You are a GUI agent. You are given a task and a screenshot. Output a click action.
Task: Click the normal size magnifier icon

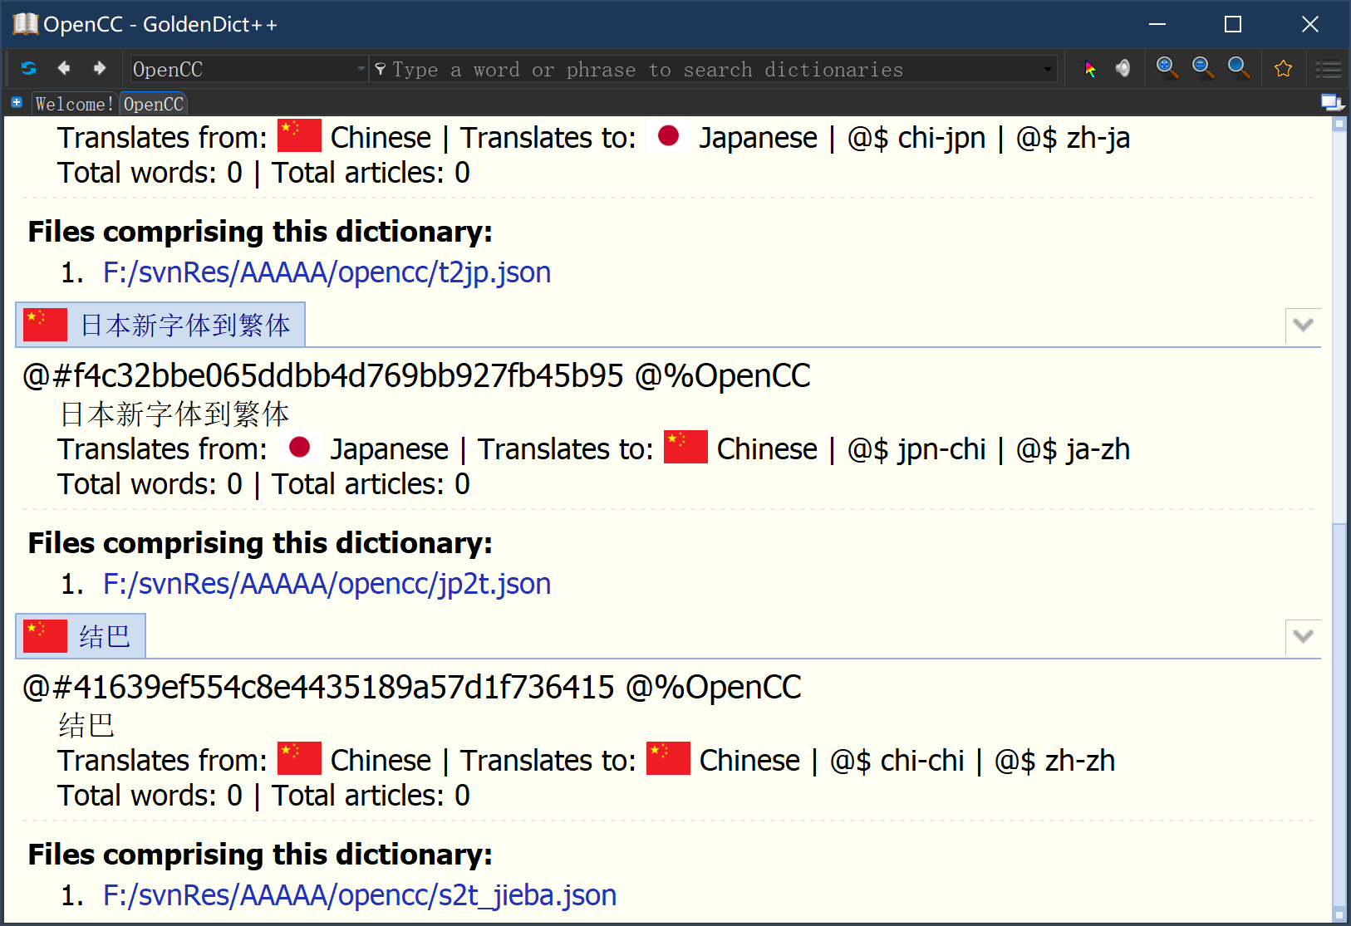click(1239, 68)
